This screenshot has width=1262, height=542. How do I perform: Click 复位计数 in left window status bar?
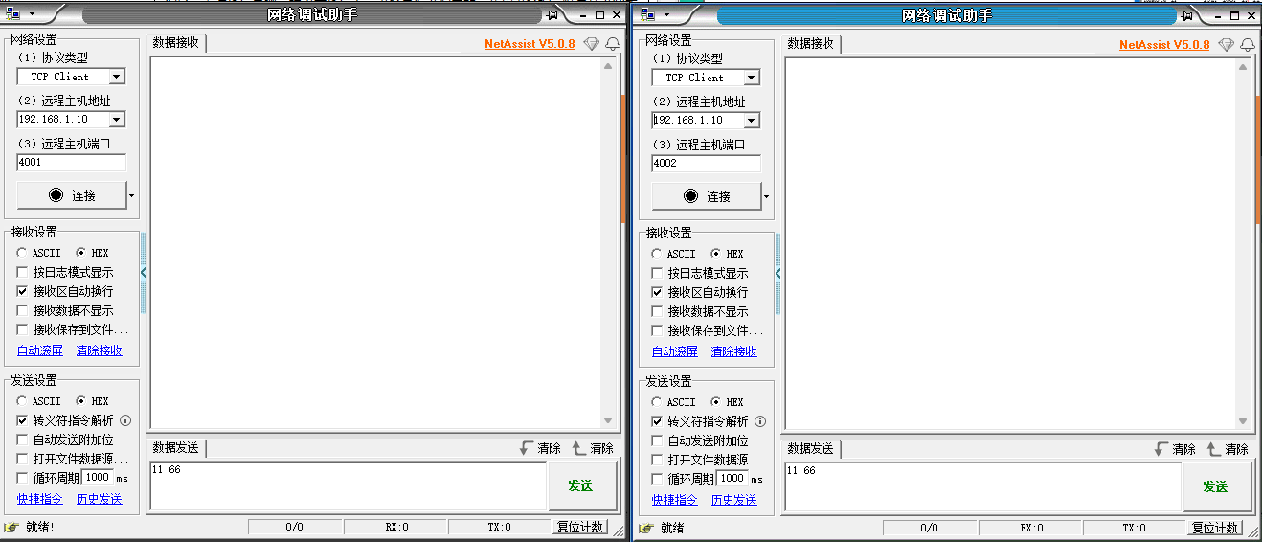point(580,527)
